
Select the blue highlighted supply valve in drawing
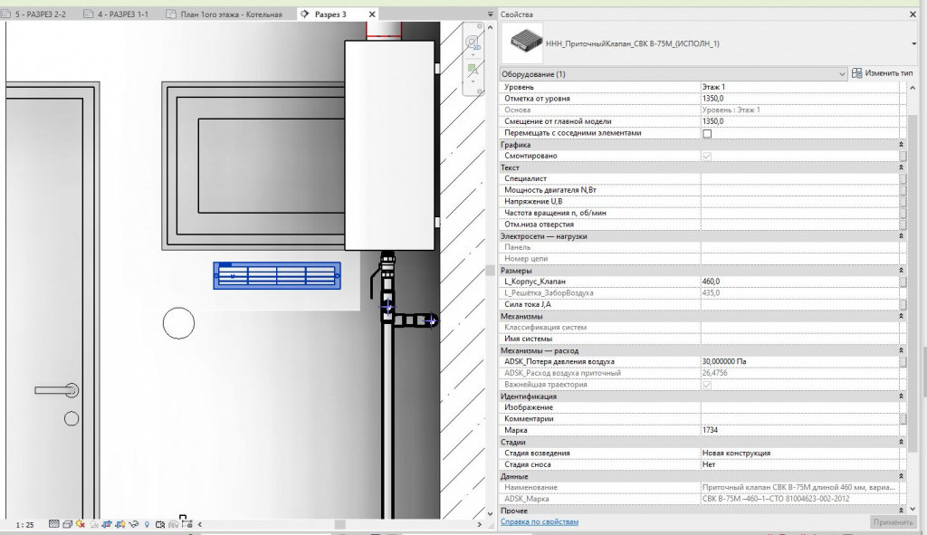(x=277, y=276)
